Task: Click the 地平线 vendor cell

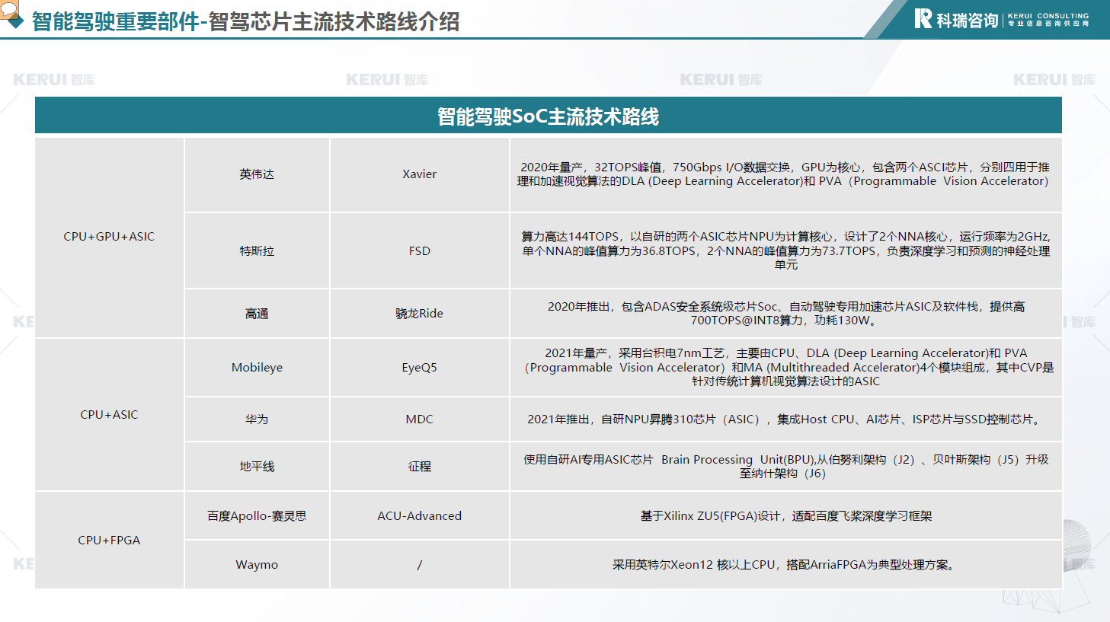Action: [x=257, y=466]
